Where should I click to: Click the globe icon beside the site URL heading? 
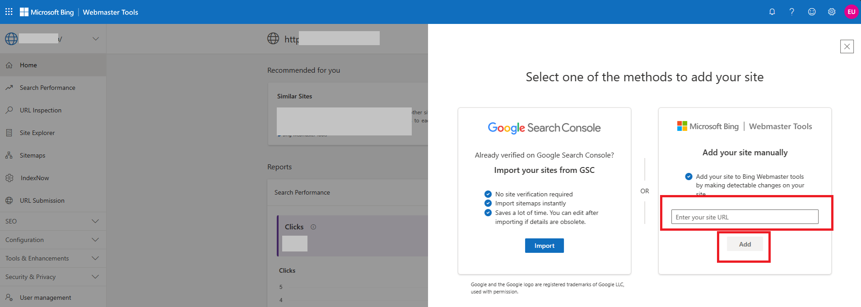[273, 38]
